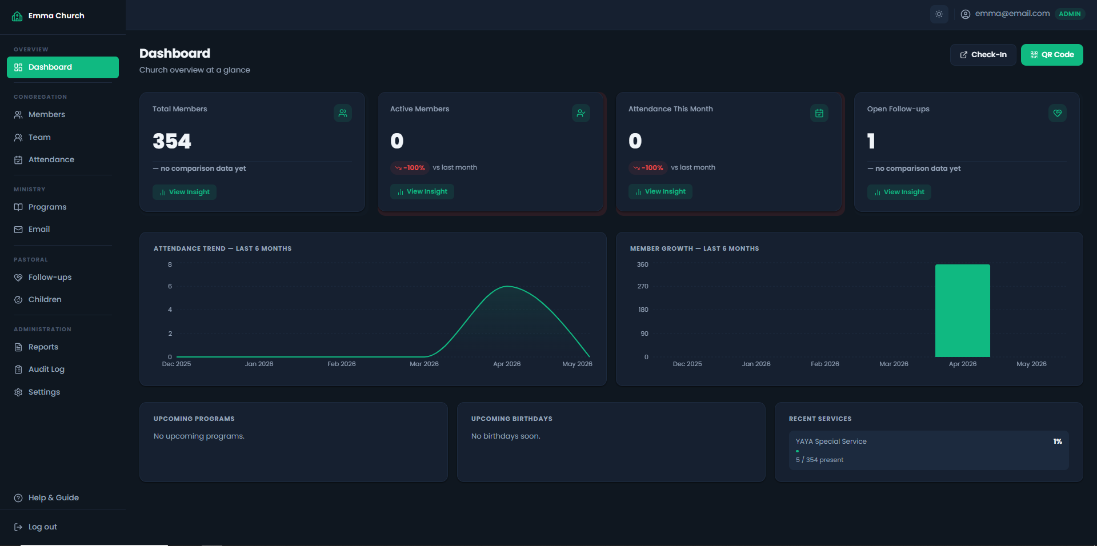
Task: Open Settings in the sidebar
Action: 63,392
